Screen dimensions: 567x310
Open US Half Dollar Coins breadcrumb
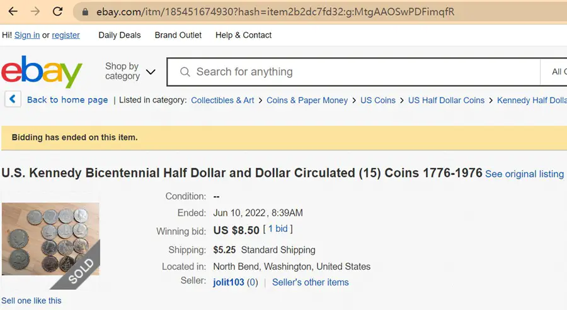pos(446,101)
